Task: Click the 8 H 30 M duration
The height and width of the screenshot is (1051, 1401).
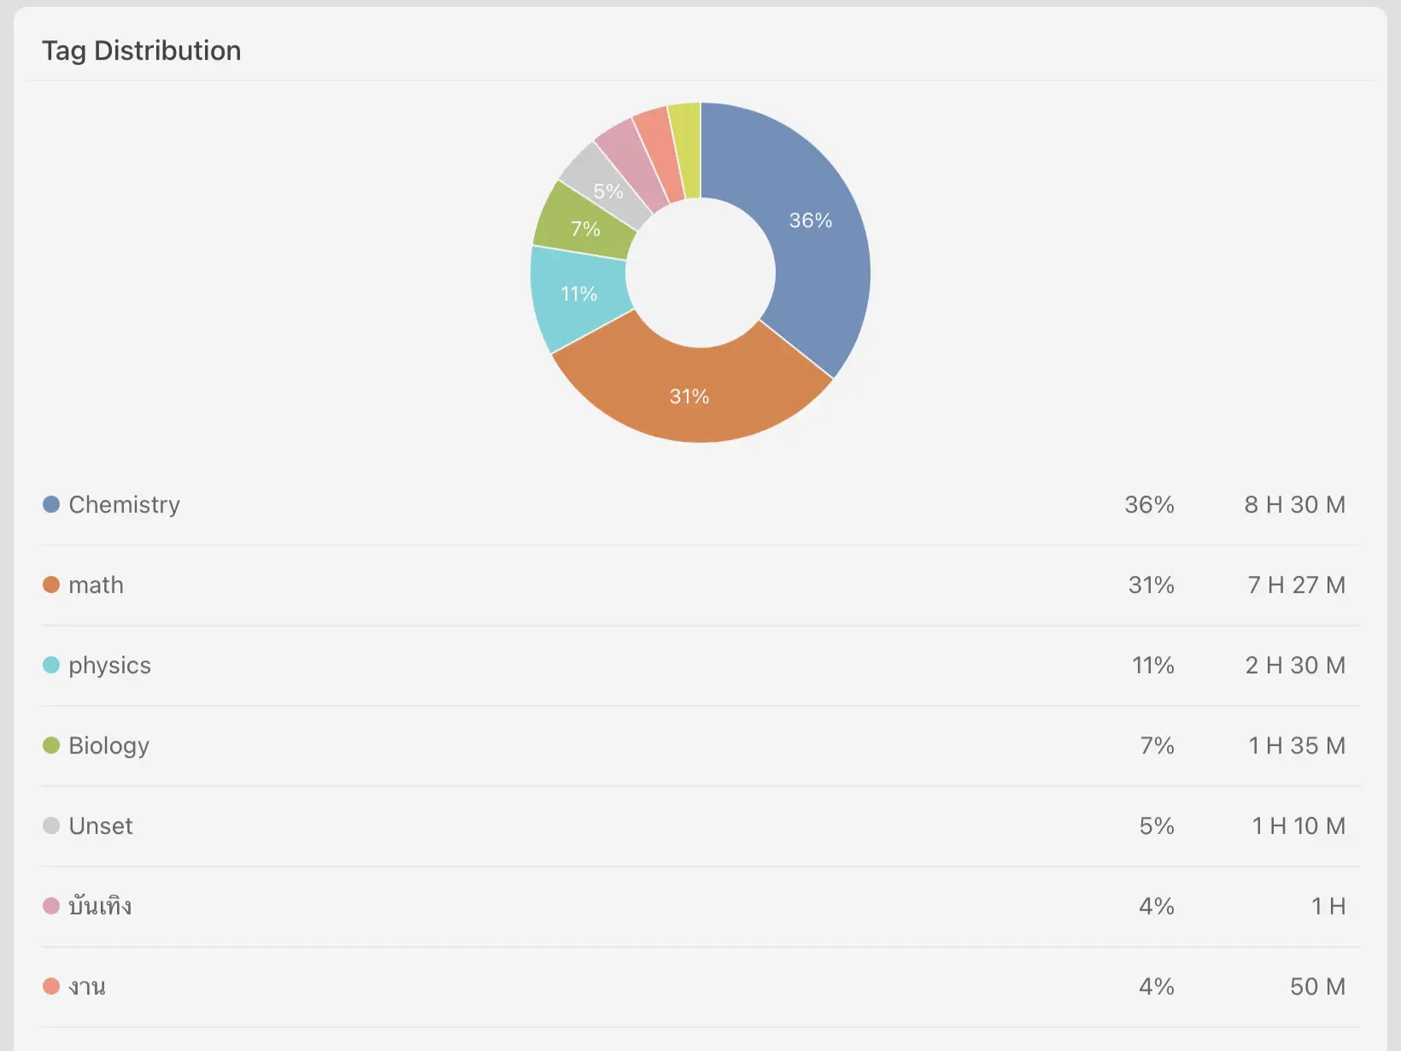Action: 1294,505
